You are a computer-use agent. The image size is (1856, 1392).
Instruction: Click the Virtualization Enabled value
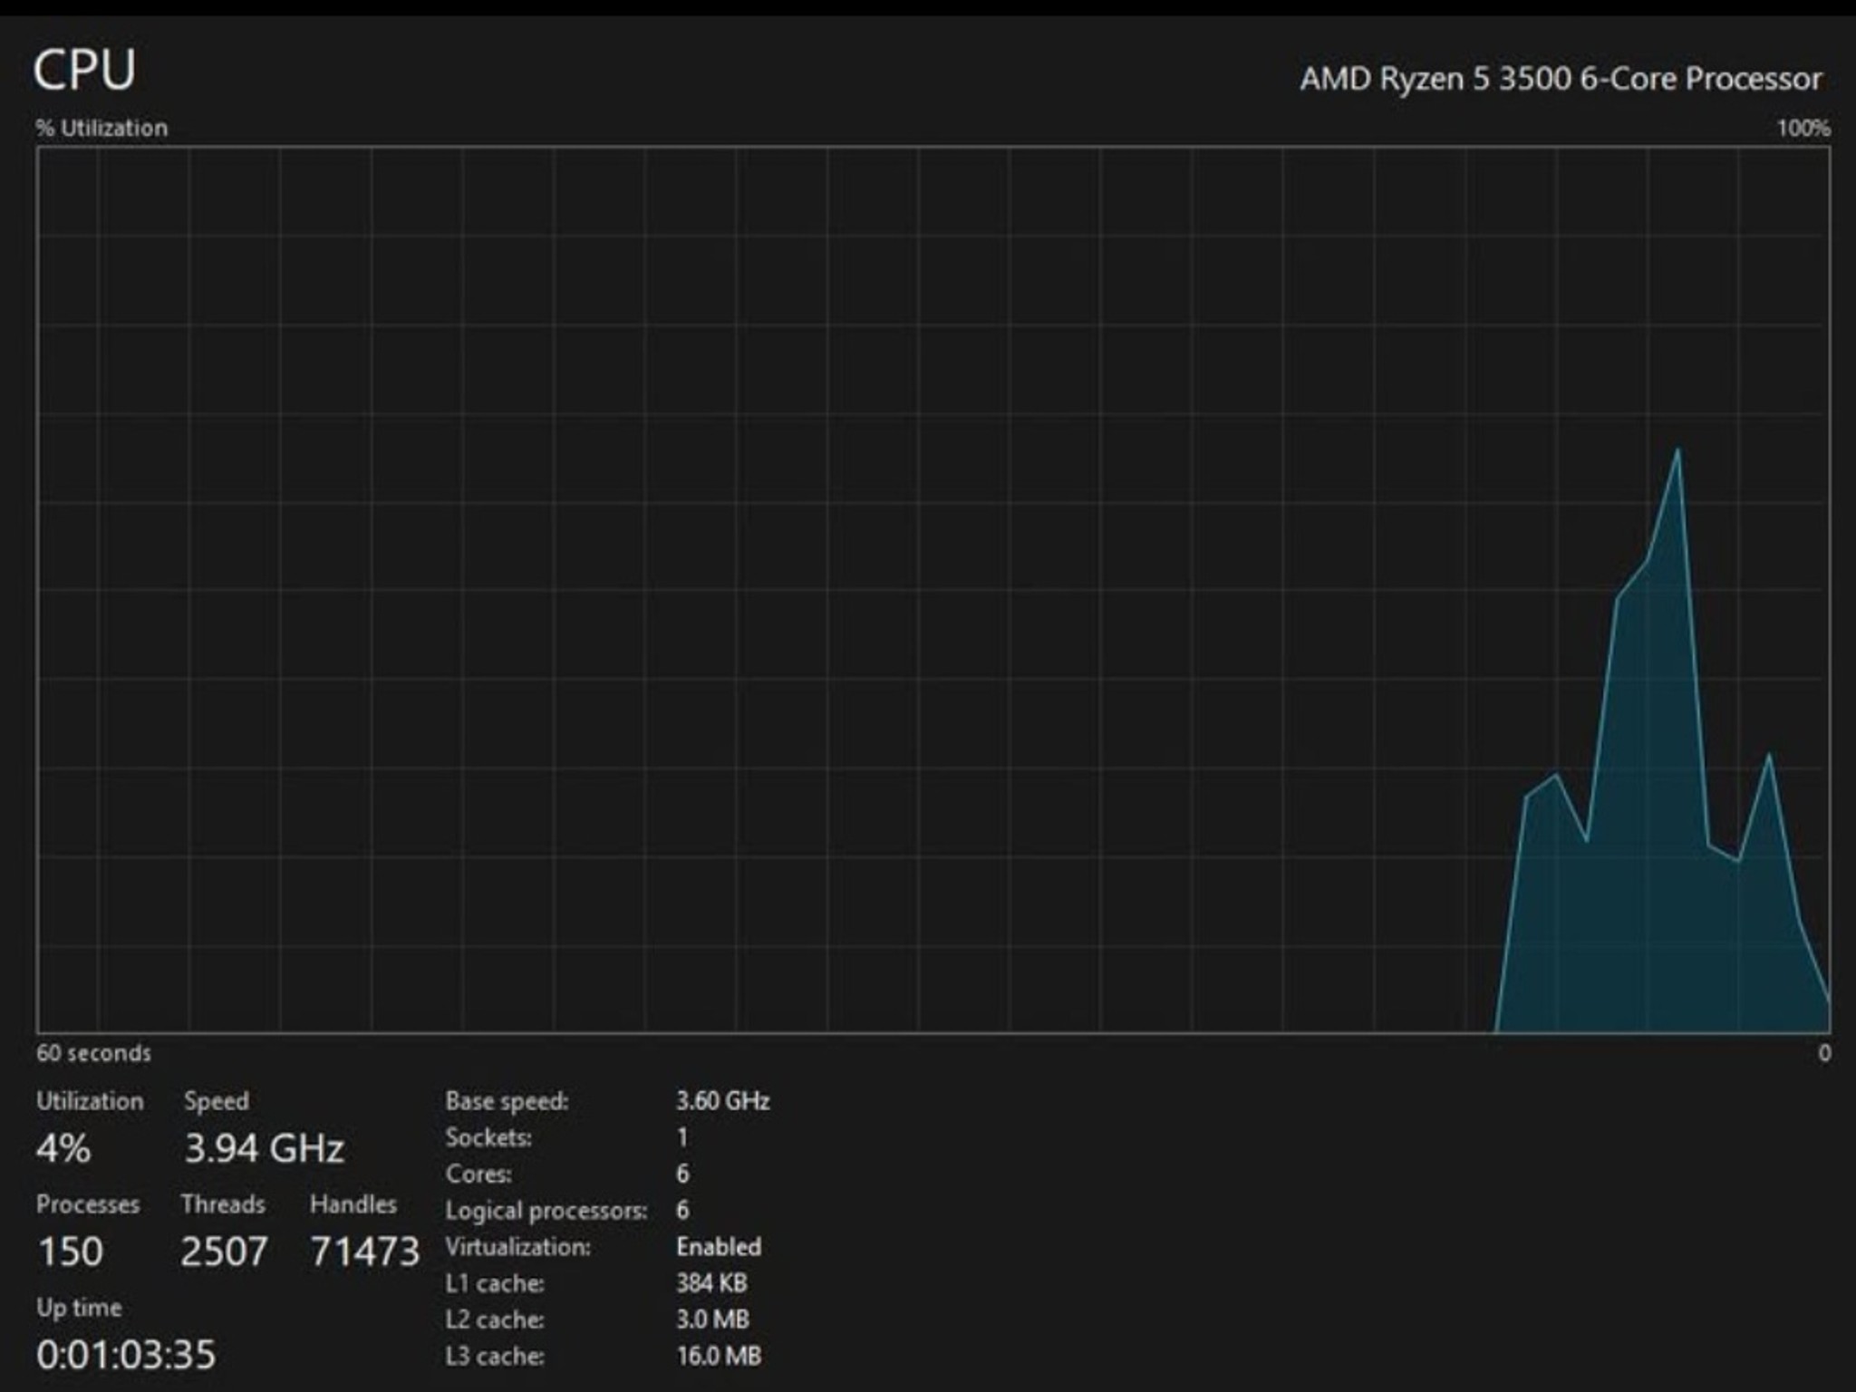point(719,1247)
